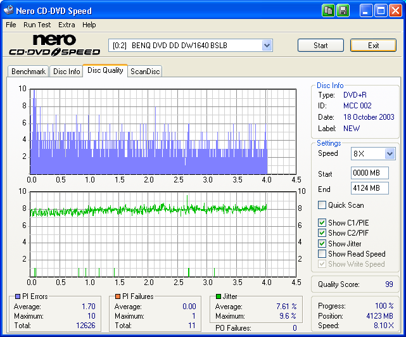Click the Nero CD-DVD Speed logo
Screen dimensions: 406x337
[54, 46]
